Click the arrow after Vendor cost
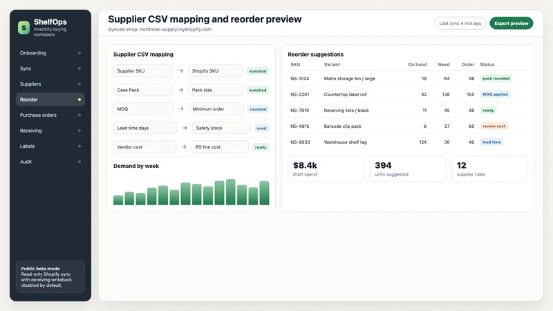553x311 pixels. [184, 147]
